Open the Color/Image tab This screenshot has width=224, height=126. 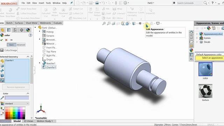point(9,50)
